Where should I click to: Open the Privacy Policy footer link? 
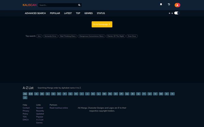tap(26, 112)
